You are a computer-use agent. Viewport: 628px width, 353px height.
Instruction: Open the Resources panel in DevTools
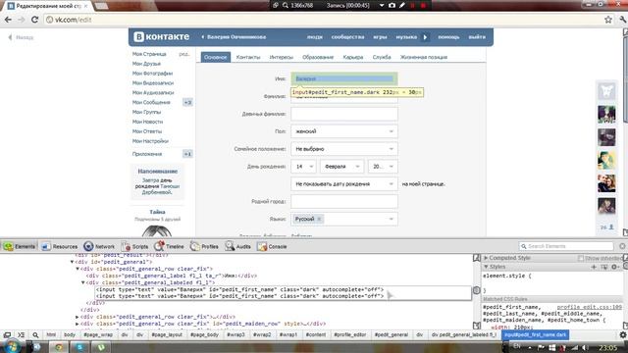[x=59, y=246]
